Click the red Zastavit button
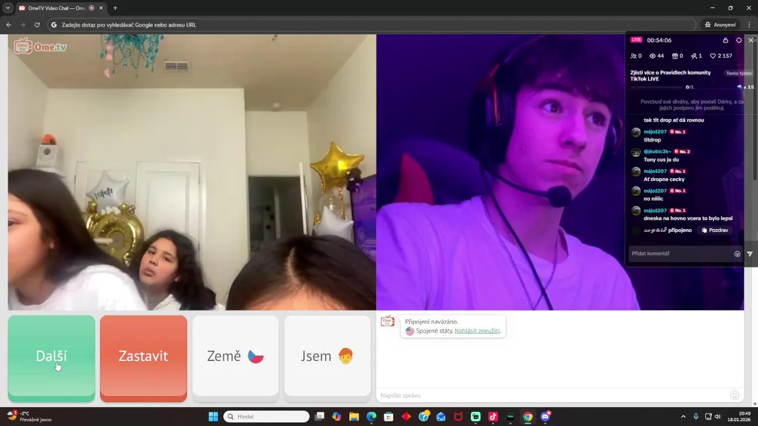Image resolution: width=758 pixels, height=426 pixels. [143, 356]
